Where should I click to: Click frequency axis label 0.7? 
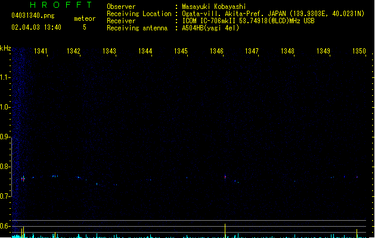pos(5,196)
